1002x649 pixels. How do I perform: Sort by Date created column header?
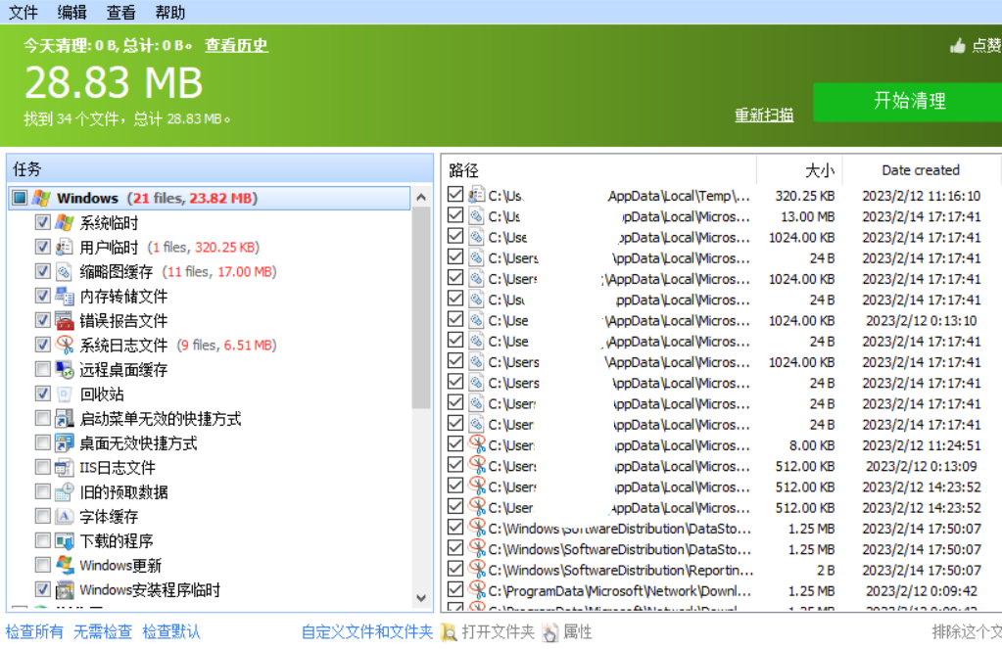920,170
